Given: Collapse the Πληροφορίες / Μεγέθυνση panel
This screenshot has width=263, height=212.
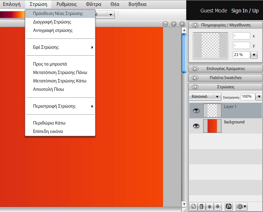Looking at the screenshot, I should tap(195, 25).
